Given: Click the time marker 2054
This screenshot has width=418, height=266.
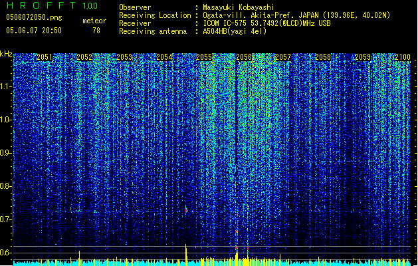Looking at the screenshot, I should (x=164, y=57).
